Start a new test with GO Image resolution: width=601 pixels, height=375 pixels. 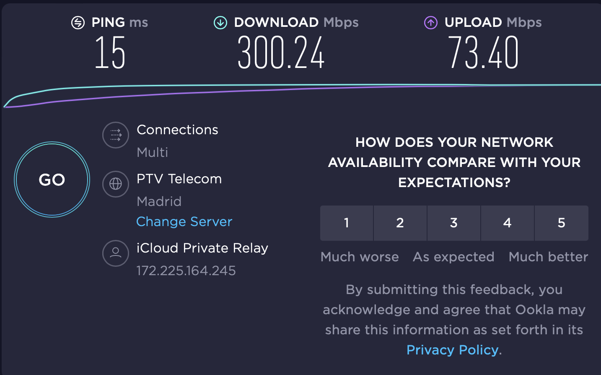point(52,180)
